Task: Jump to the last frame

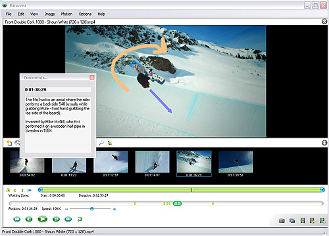Action: coord(68,219)
